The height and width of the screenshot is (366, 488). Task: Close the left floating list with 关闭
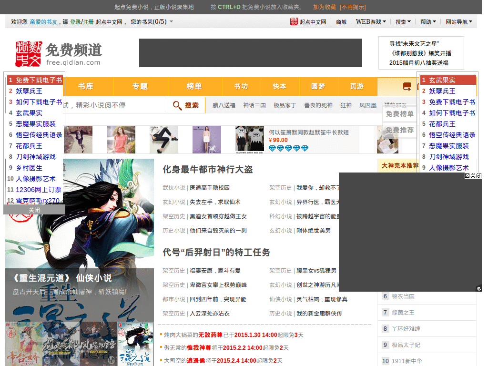(x=34, y=210)
